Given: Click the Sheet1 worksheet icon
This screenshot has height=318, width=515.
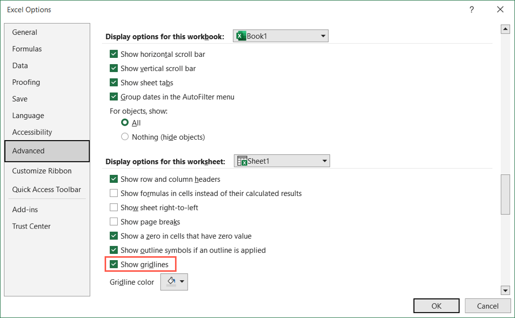Looking at the screenshot, I should tap(242, 161).
